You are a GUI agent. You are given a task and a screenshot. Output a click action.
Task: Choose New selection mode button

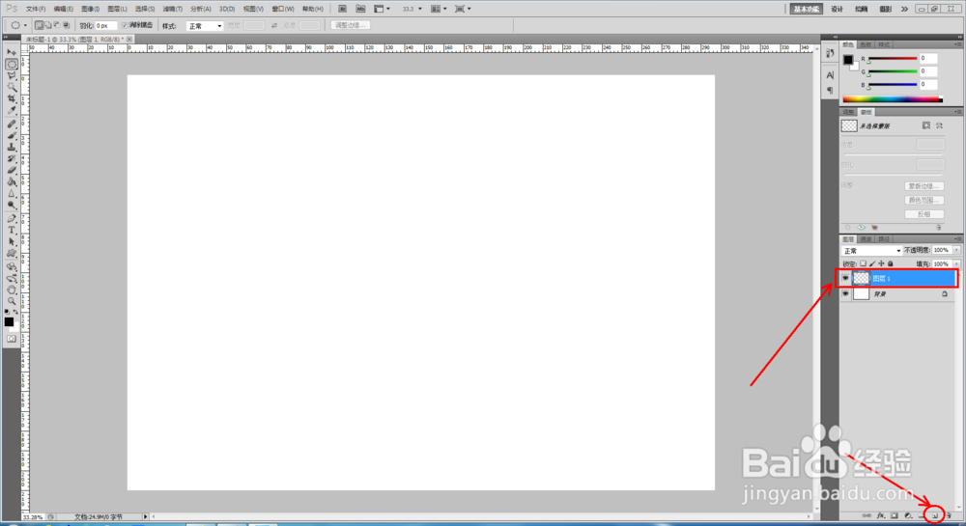coord(39,25)
